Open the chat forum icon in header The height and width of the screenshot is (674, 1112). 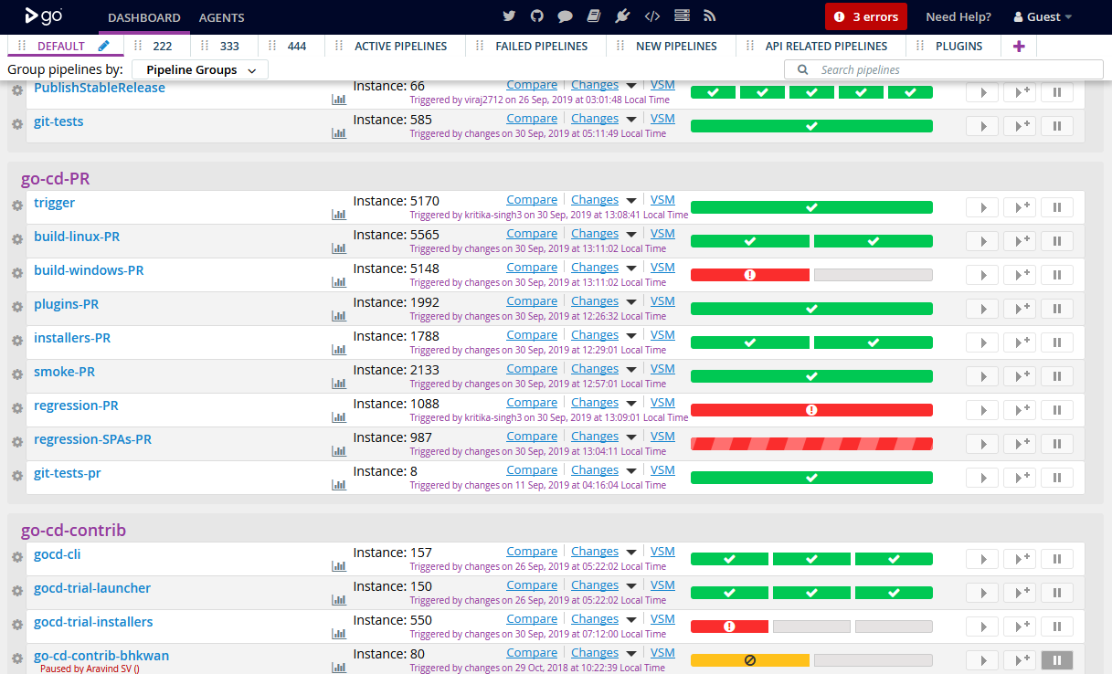566,16
